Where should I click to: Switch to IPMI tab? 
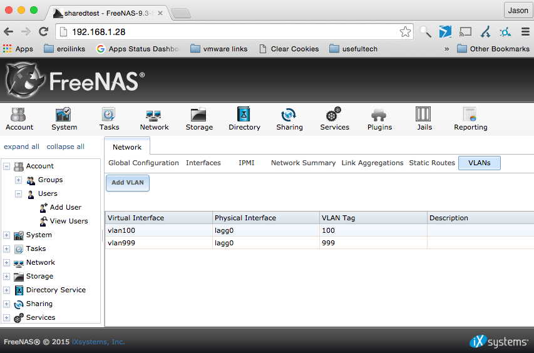246,163
